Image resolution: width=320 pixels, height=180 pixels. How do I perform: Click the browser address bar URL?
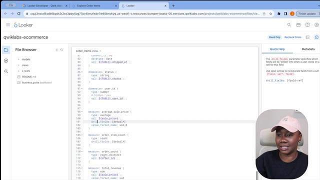[x=145, y=13]
